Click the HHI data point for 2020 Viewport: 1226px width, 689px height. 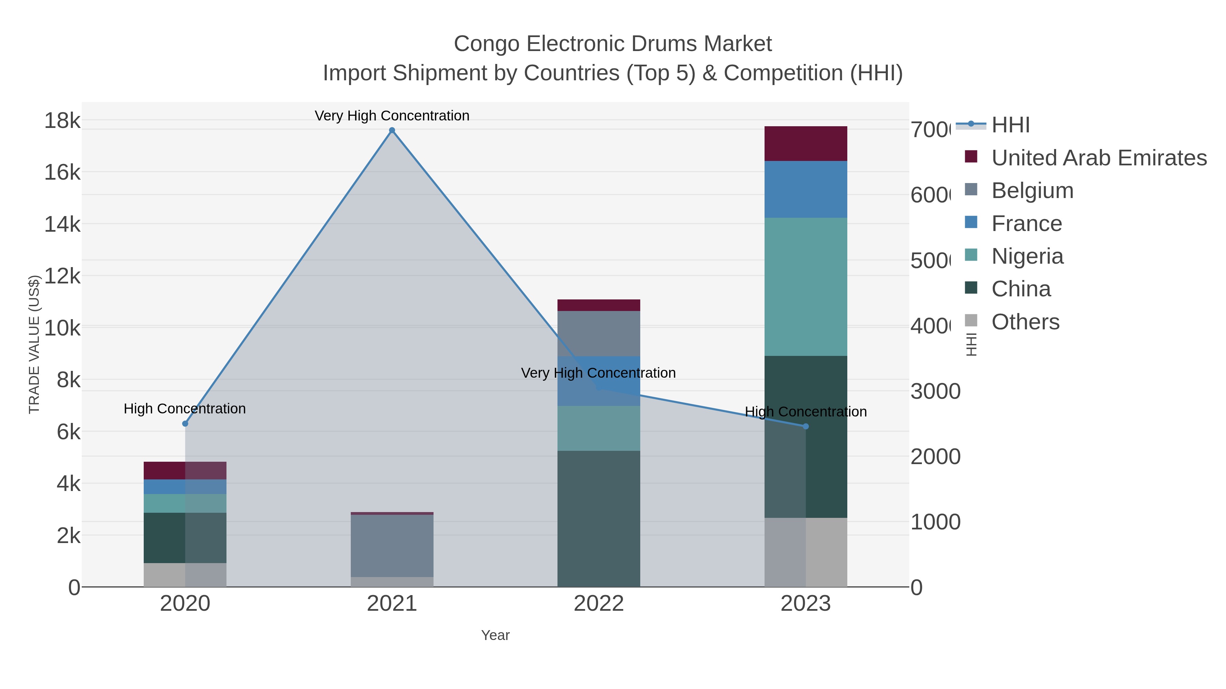185,424
